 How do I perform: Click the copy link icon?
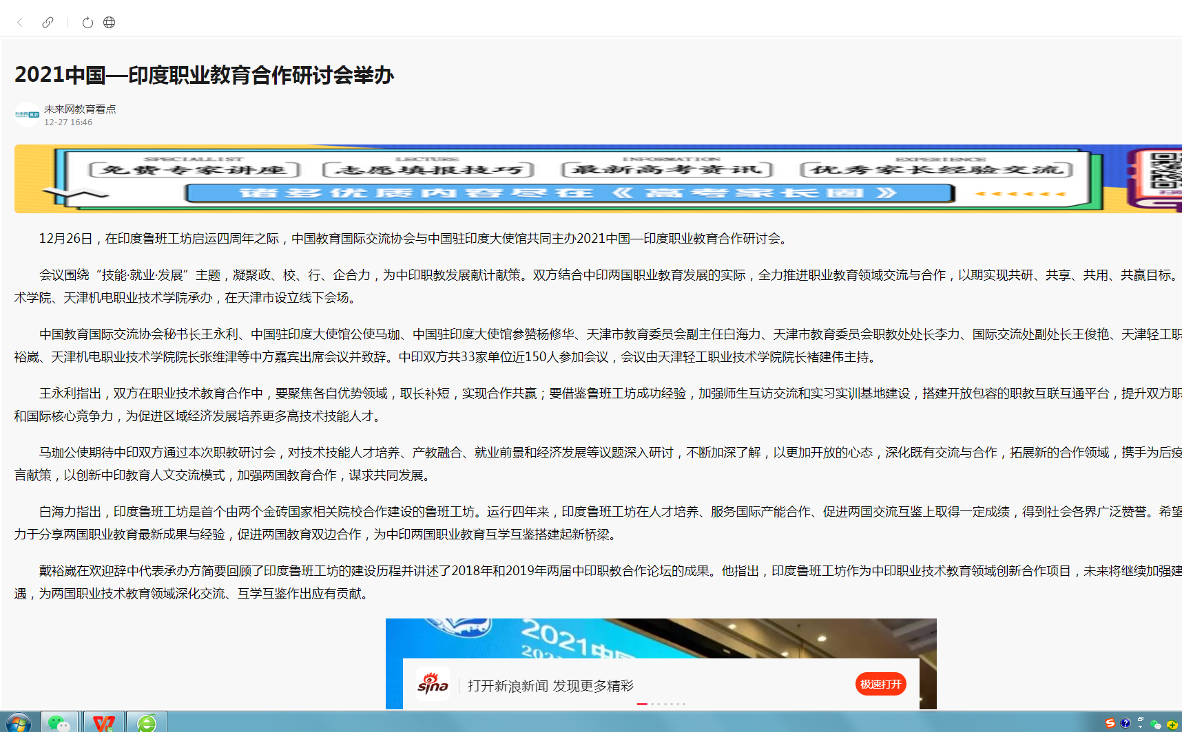pyautogui.click(x=48, y=23)
